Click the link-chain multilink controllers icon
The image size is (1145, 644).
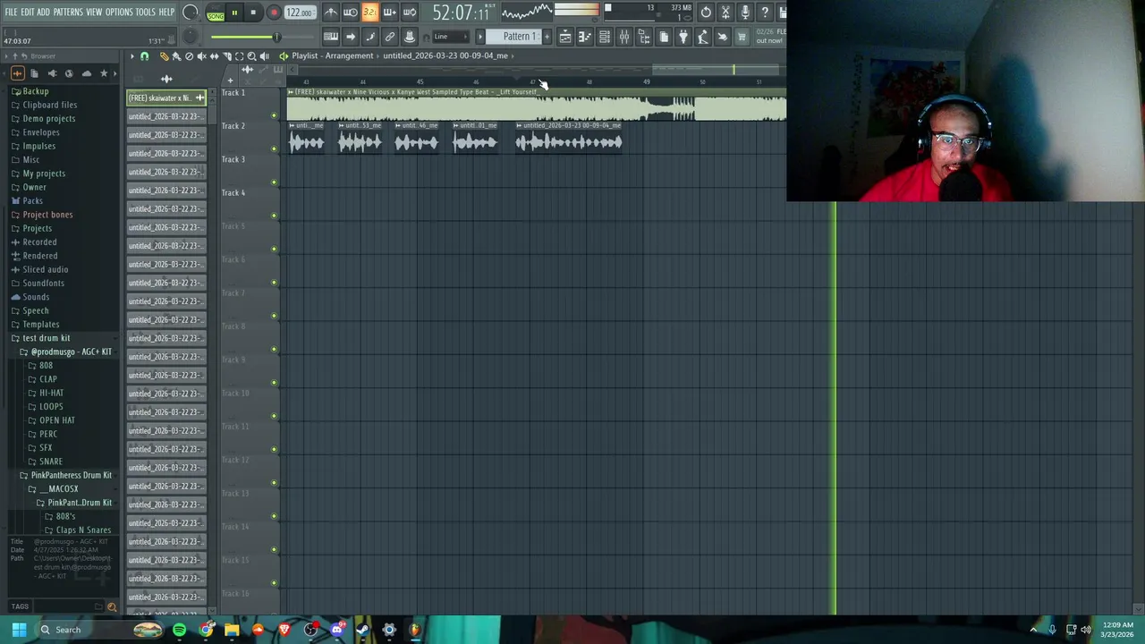click(x=390, y=37)
